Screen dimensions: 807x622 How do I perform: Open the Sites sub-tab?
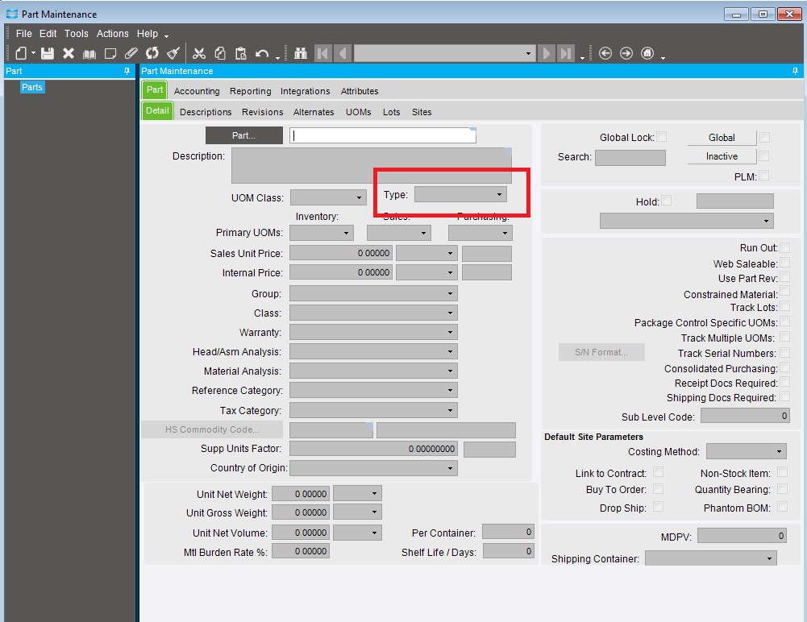(x=422, y=112)
